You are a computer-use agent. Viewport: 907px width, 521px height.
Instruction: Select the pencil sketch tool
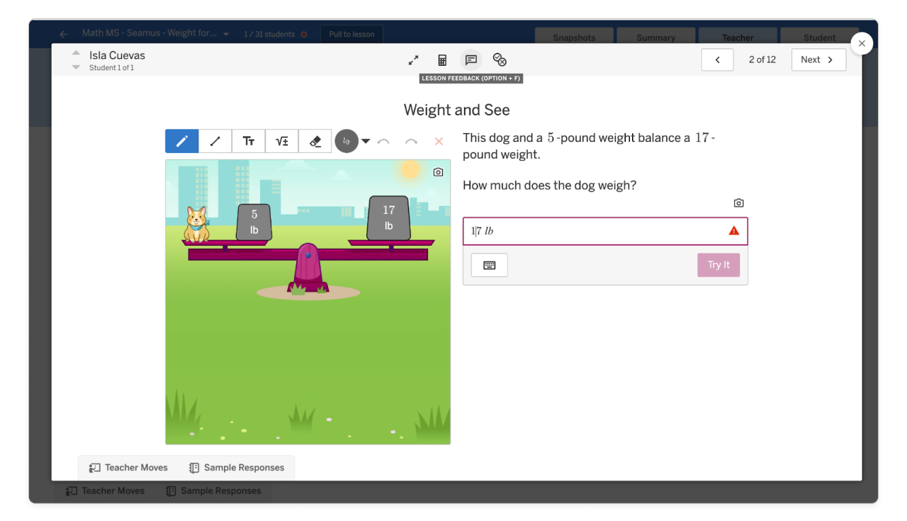click(182, 141)
